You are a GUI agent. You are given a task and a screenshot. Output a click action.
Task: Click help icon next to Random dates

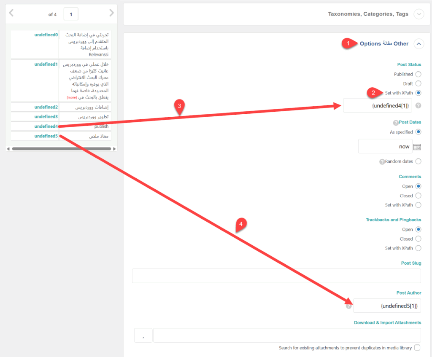(x=382, y=161)
